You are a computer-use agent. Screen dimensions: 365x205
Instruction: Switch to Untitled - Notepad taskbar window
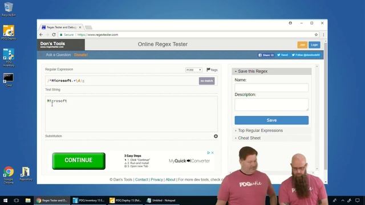click(x=162, y=200)
